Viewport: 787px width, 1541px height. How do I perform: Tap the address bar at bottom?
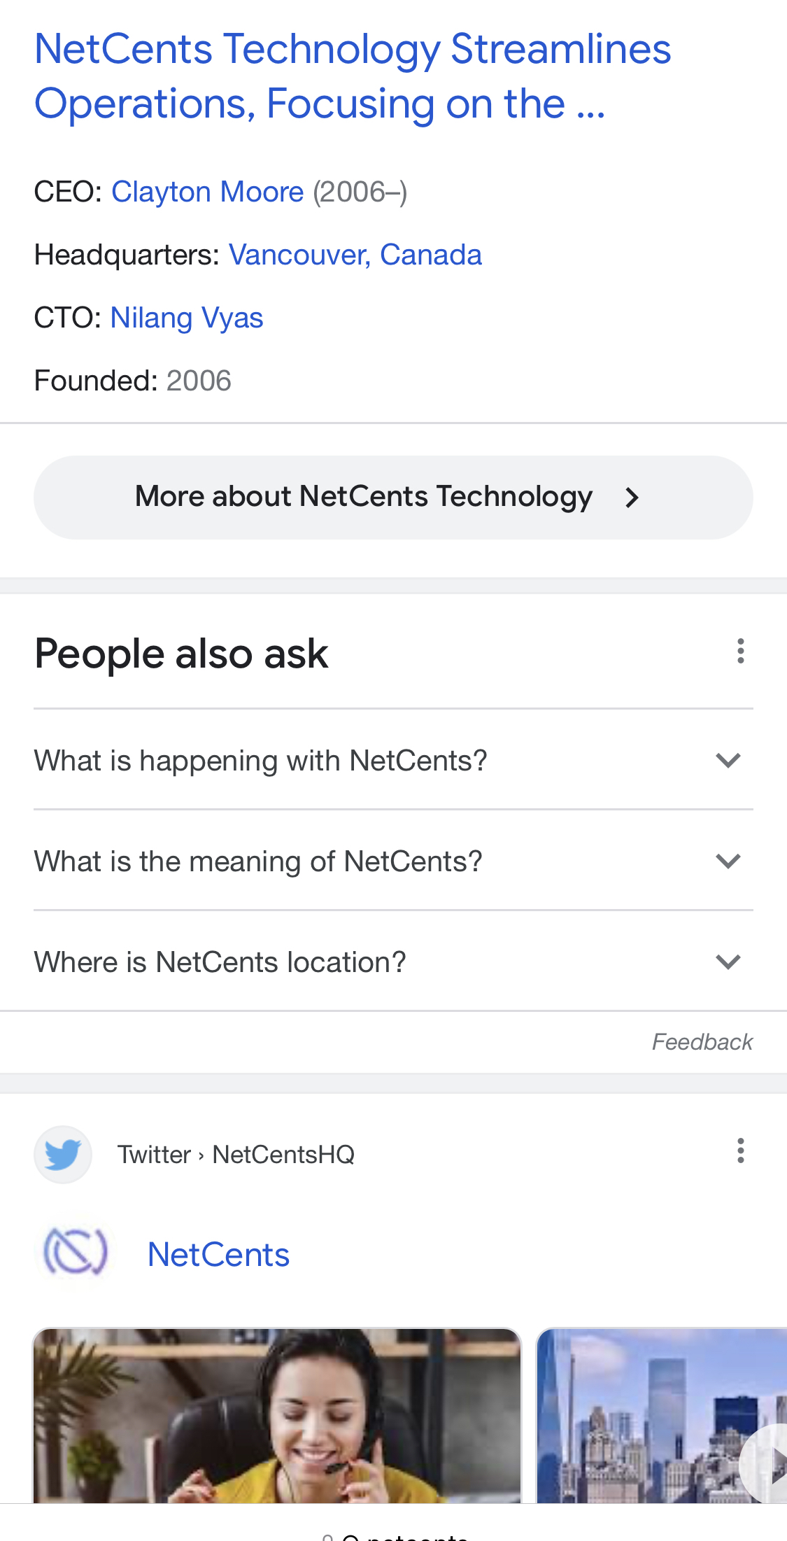pyautogui.click(x=393, y=1533)
